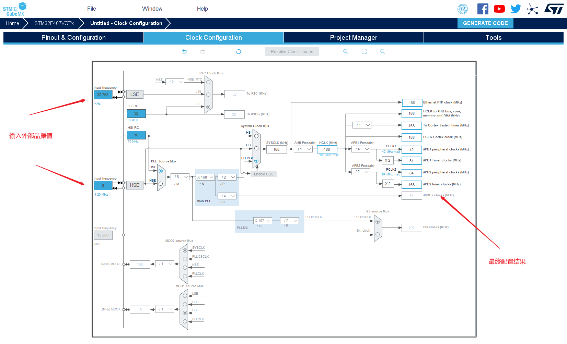Switch to the Tools tab
Image resolution: width=567 pixels, height=344 pixels.
click(494, 38)
